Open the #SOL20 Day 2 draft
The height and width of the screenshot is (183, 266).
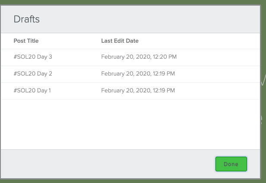[33, 74]
